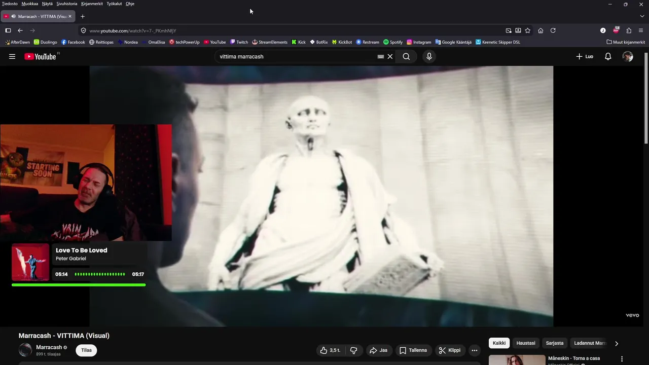Open the Marracash channel name link
649x365 pixels.
(x=49, y=347)
